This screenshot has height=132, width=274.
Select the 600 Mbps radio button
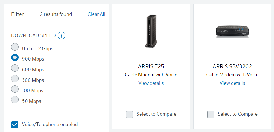click(15, 68)
